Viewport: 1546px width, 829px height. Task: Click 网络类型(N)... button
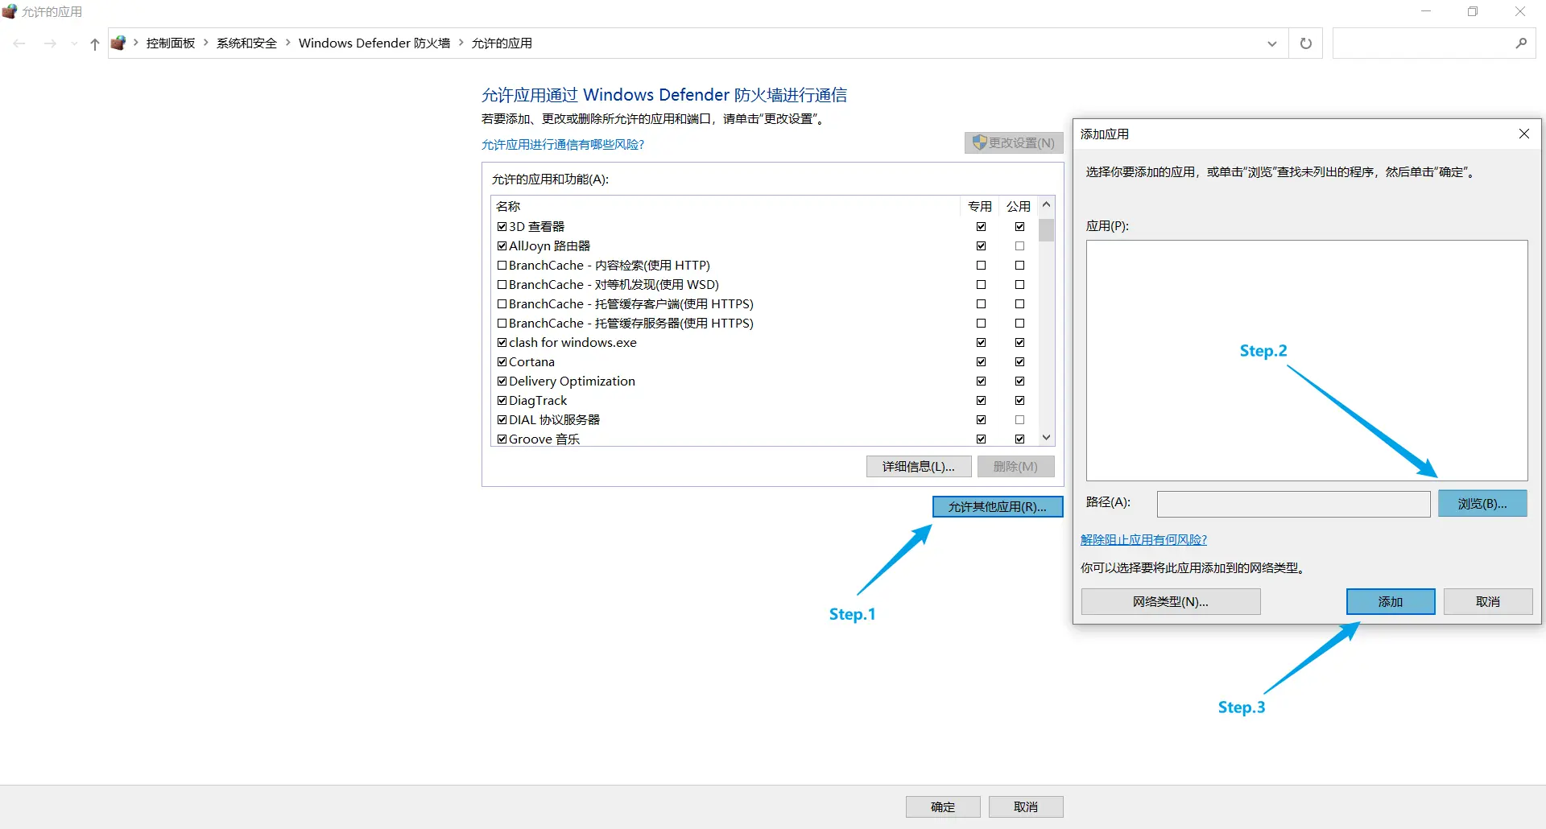point(1171,602)
